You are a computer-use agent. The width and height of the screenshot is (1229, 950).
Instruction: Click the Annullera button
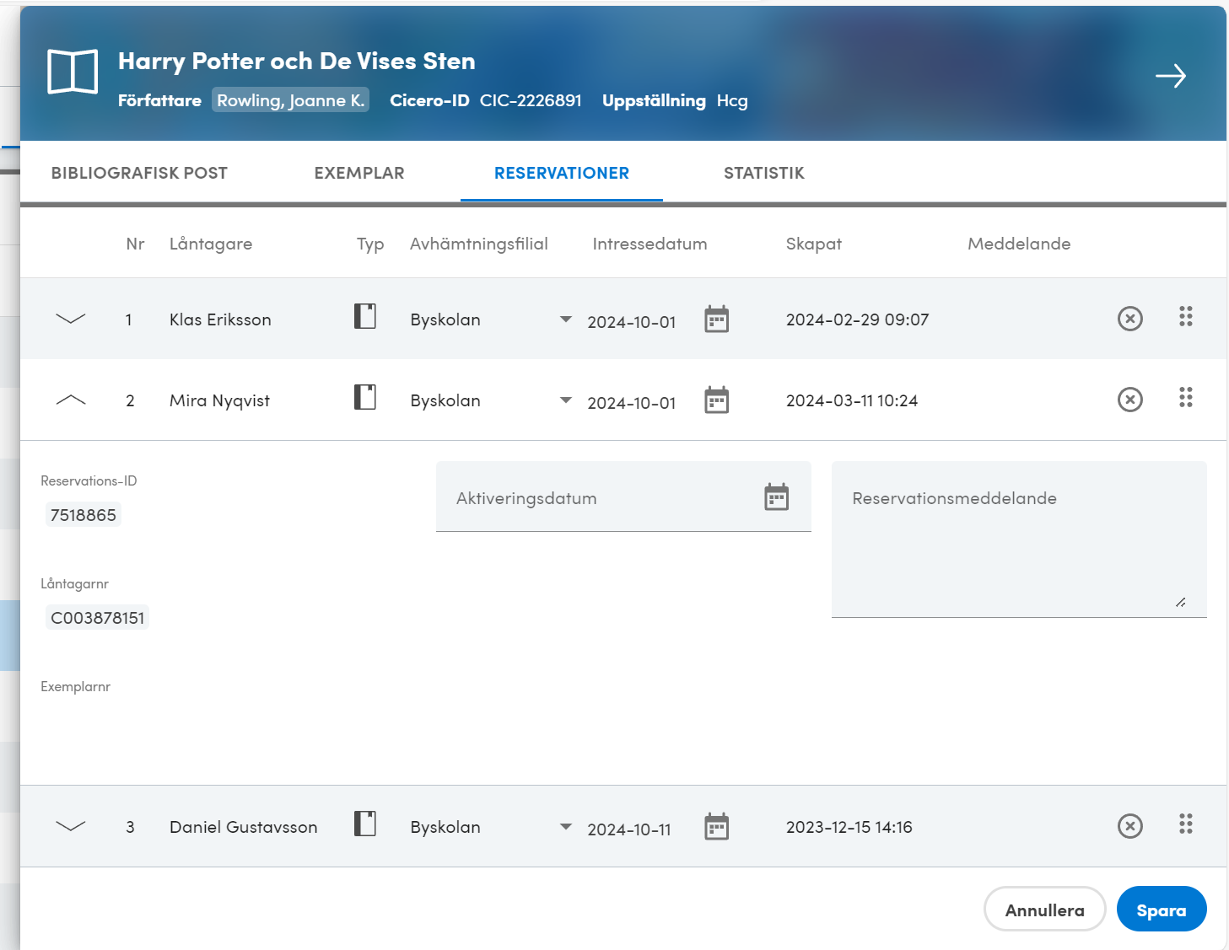[1044, 910]
